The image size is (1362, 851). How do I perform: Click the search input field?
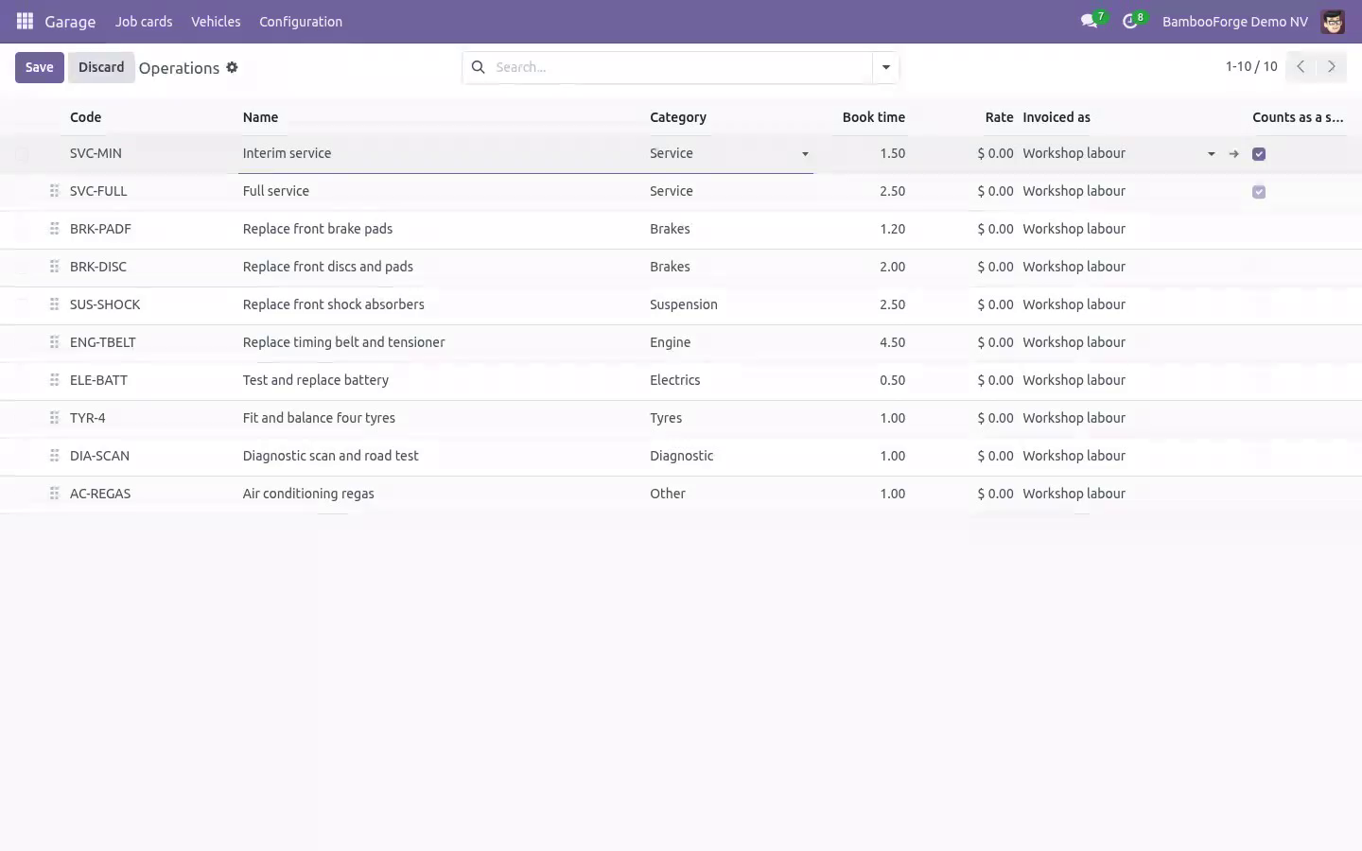click(681, 67)
